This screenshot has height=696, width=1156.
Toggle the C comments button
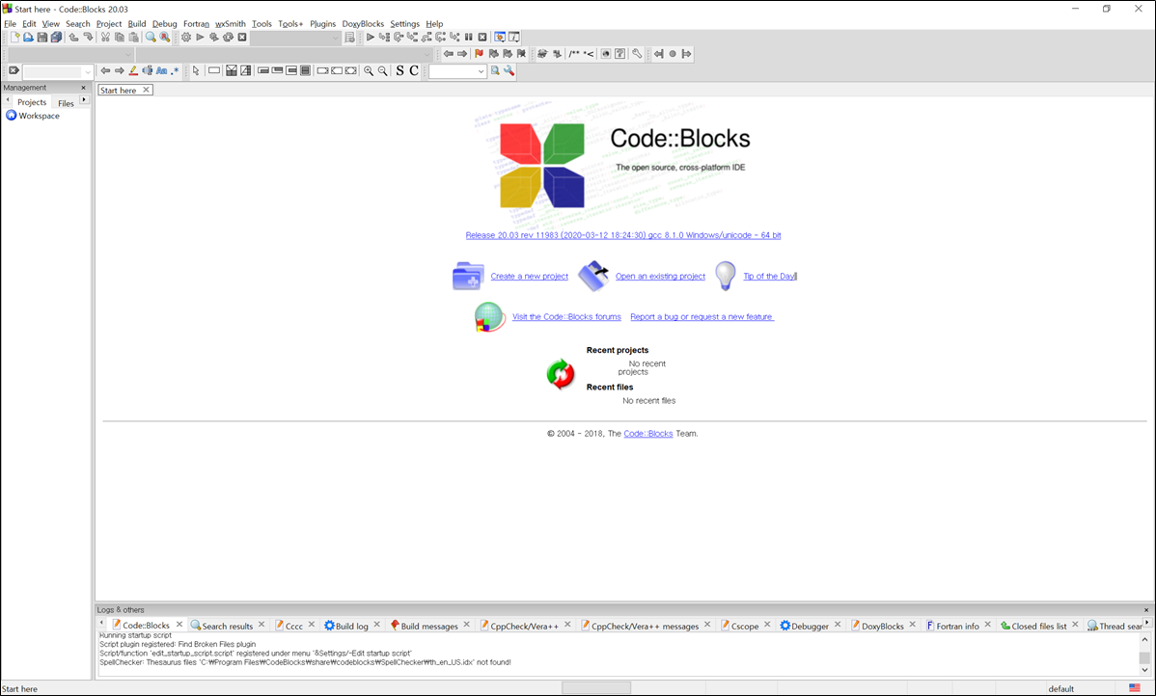click(414, 70)
